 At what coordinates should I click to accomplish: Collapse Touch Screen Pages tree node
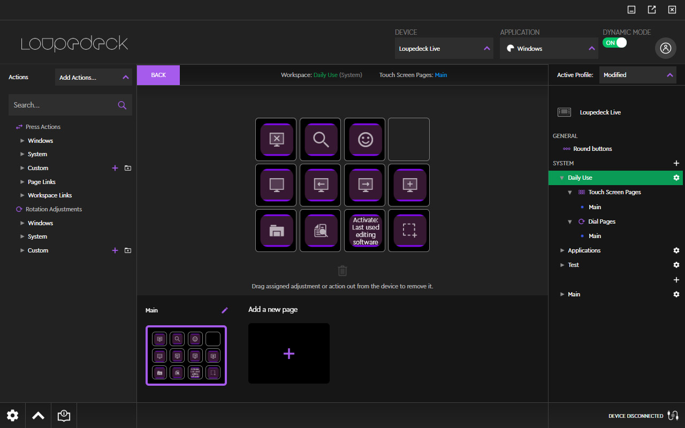coord(570,192)
